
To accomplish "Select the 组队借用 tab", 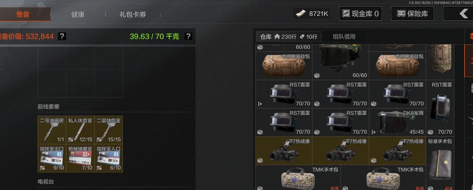I will pos(344,37).
